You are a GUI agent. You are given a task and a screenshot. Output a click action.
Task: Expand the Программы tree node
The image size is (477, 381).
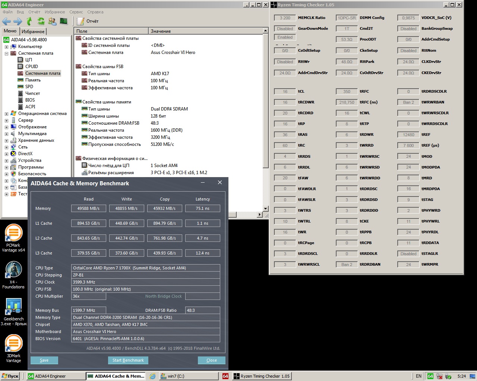6,167
